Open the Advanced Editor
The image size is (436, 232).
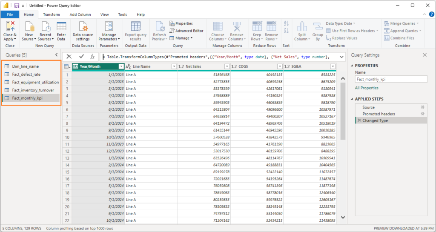point(186,31)
